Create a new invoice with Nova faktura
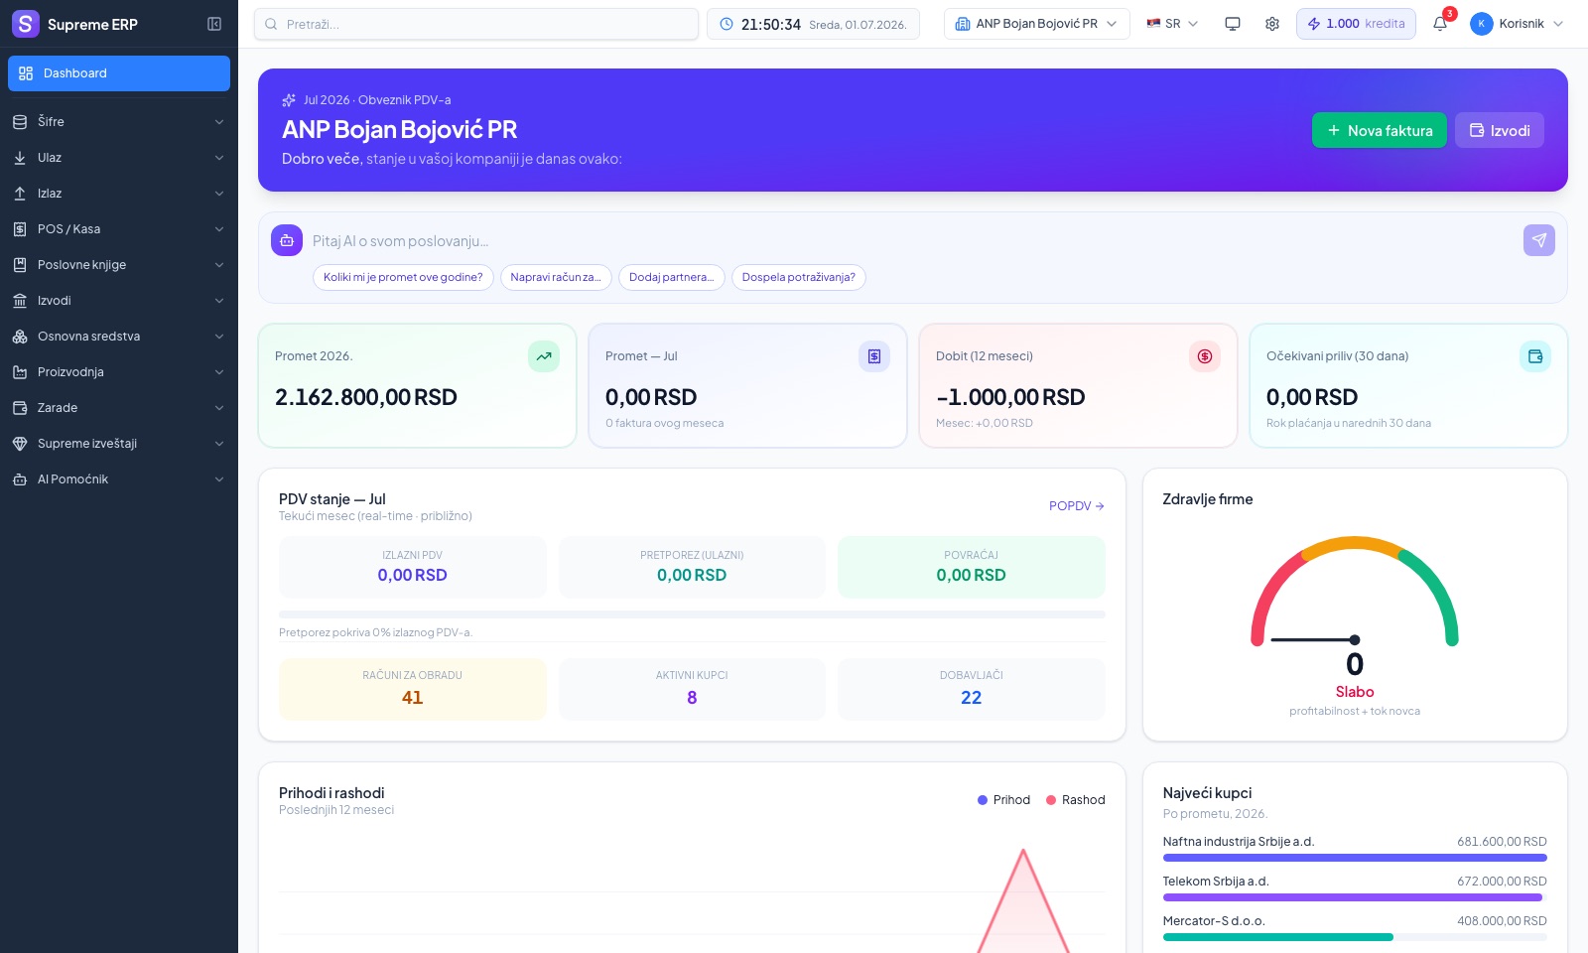The height and width of the screenshot is (953, 1588). [x=1380, y=130]
